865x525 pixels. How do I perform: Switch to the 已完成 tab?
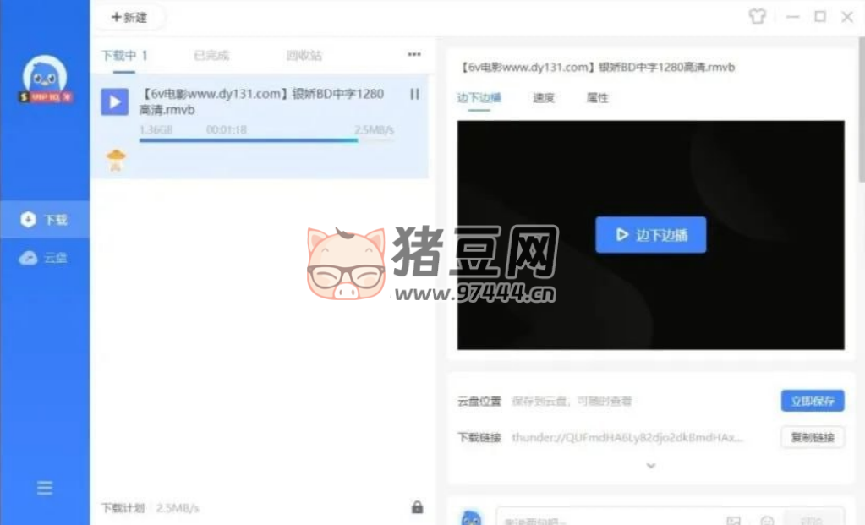tap(211, 56)
